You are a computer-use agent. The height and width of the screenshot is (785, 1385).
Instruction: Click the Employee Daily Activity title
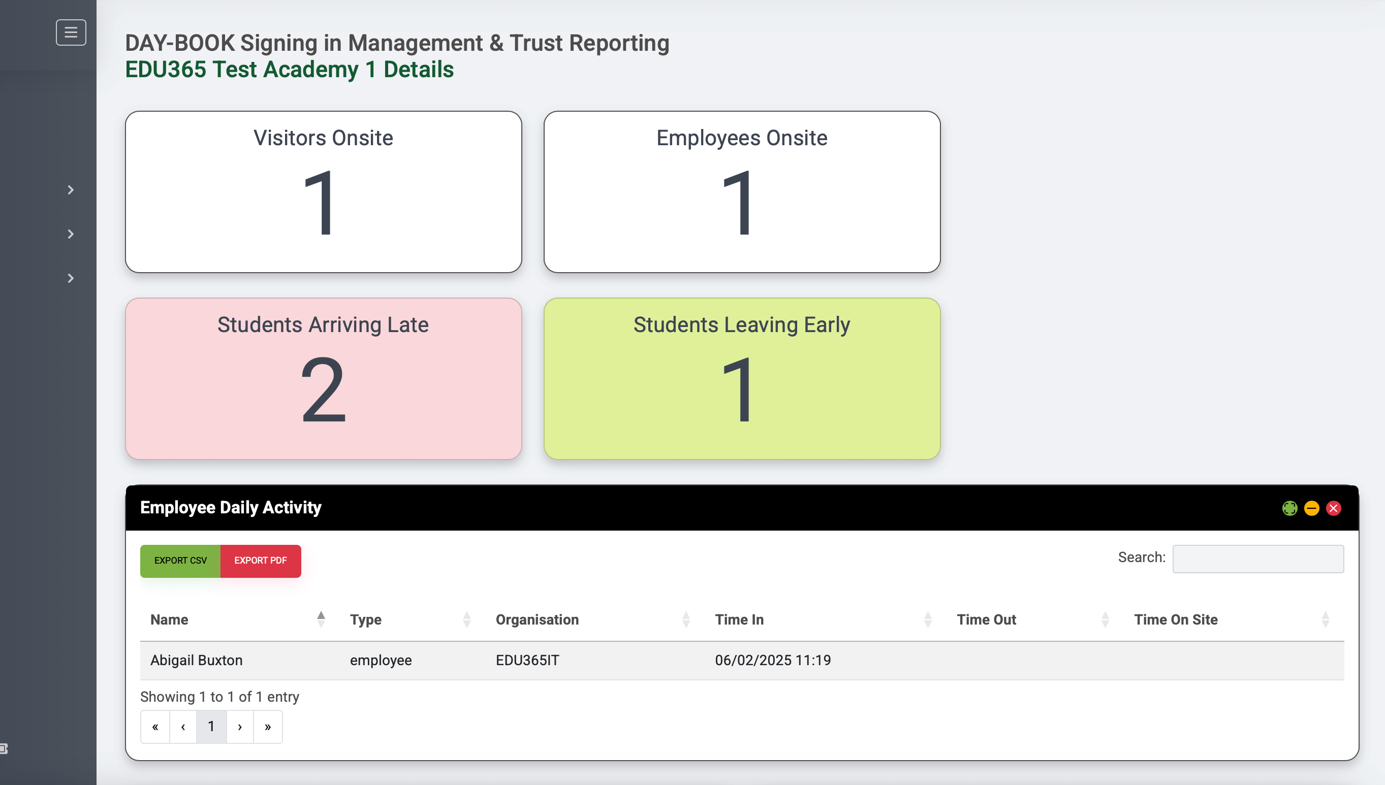(x=231, y=507)
